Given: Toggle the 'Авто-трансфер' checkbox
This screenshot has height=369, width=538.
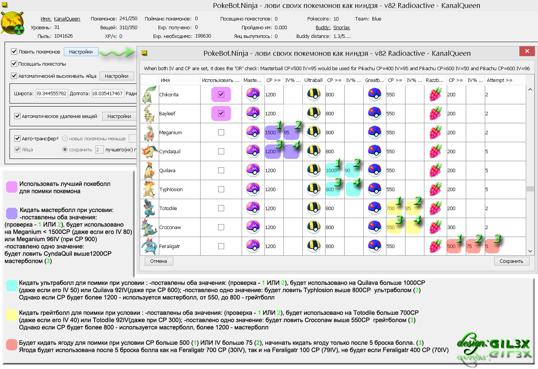Looking at the screenshot, I should pos(17,138).
